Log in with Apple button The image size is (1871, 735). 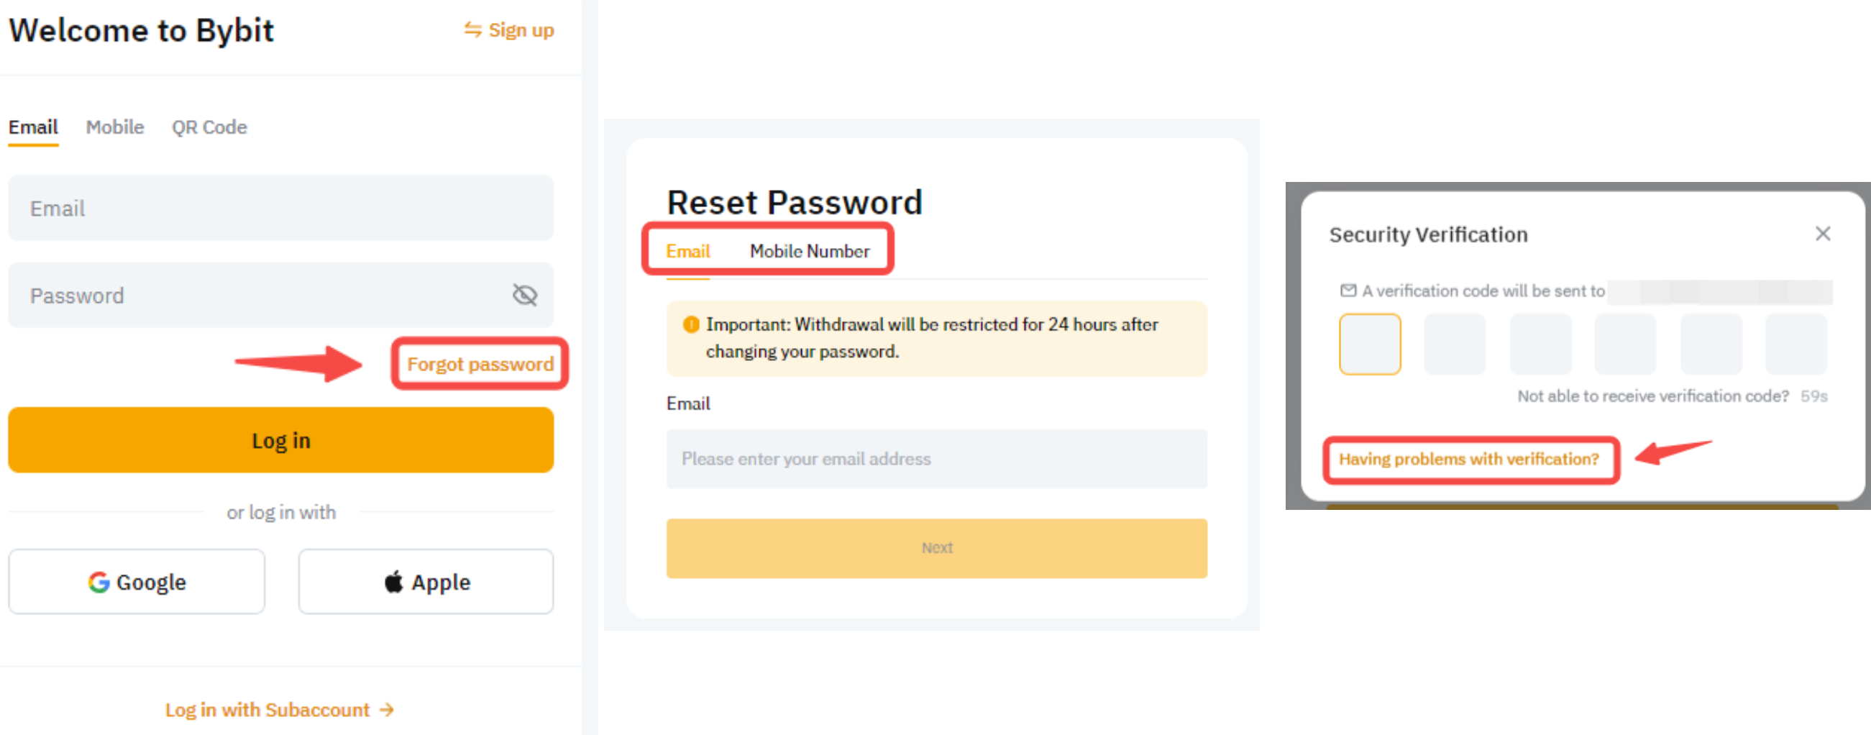[x=426, y=582]
